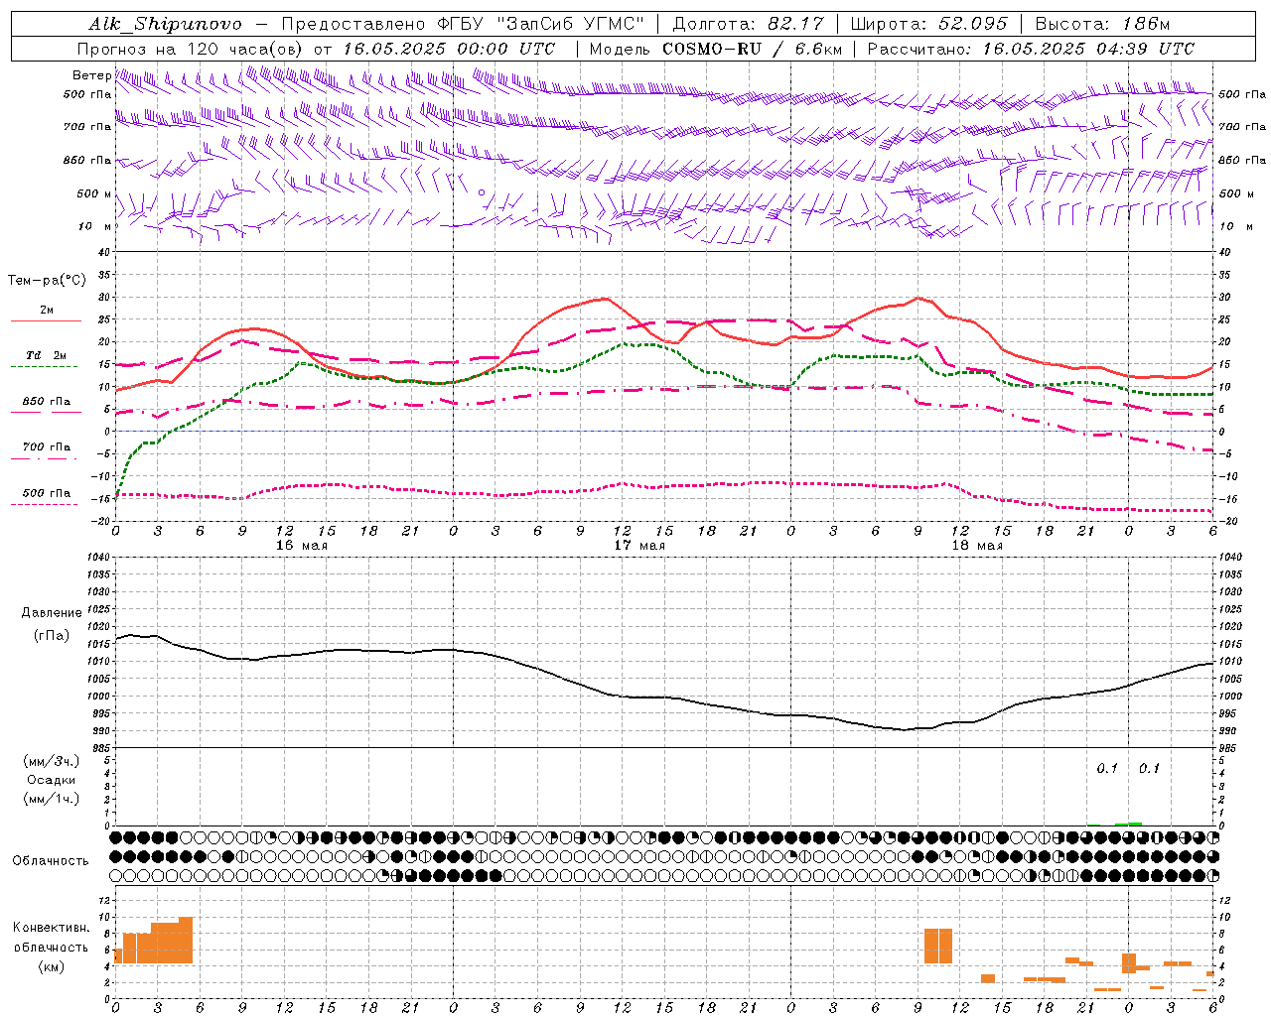
Task: Click the (мм/3ч.) precipitation unit label
Action: [x=51, y=761]
